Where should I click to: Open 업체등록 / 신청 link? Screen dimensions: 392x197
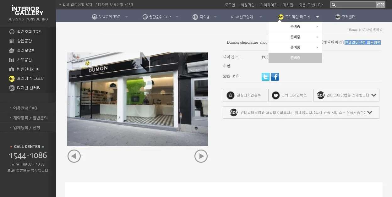point(27,128)
